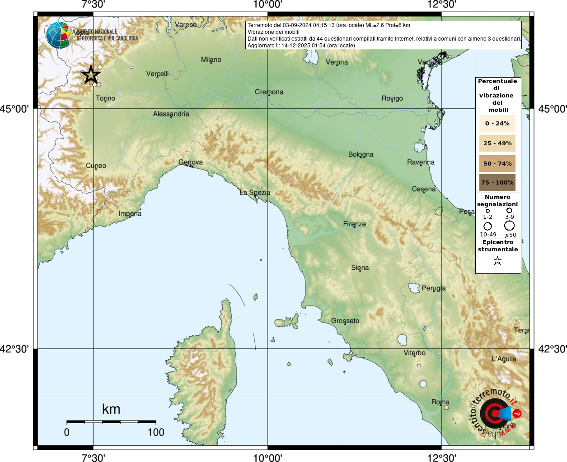The width and height of the screenshot is (567, 462).
Task: Click the Bologna city label
Action: 361,154
